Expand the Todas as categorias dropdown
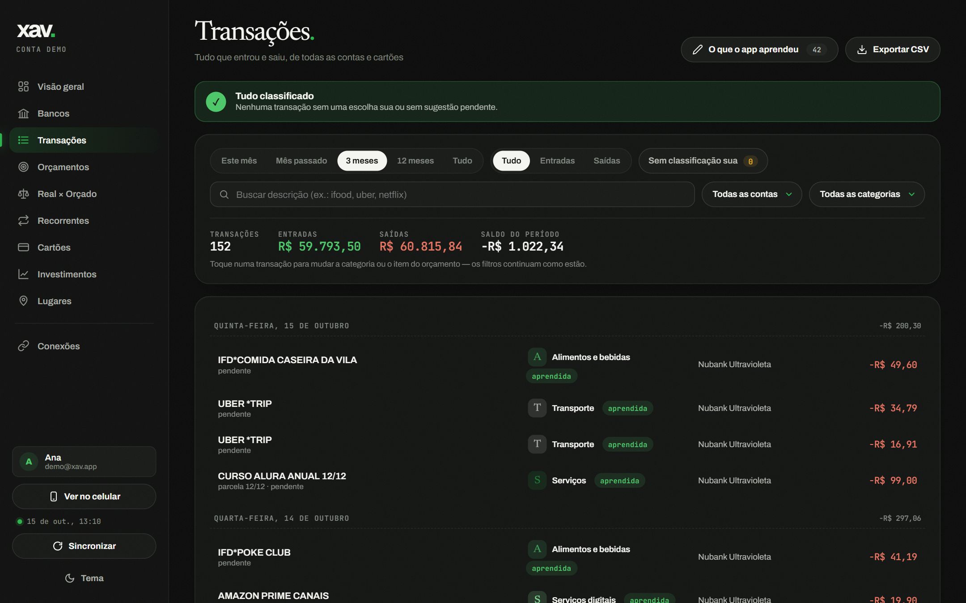The image size is (966, 603). 867,194
